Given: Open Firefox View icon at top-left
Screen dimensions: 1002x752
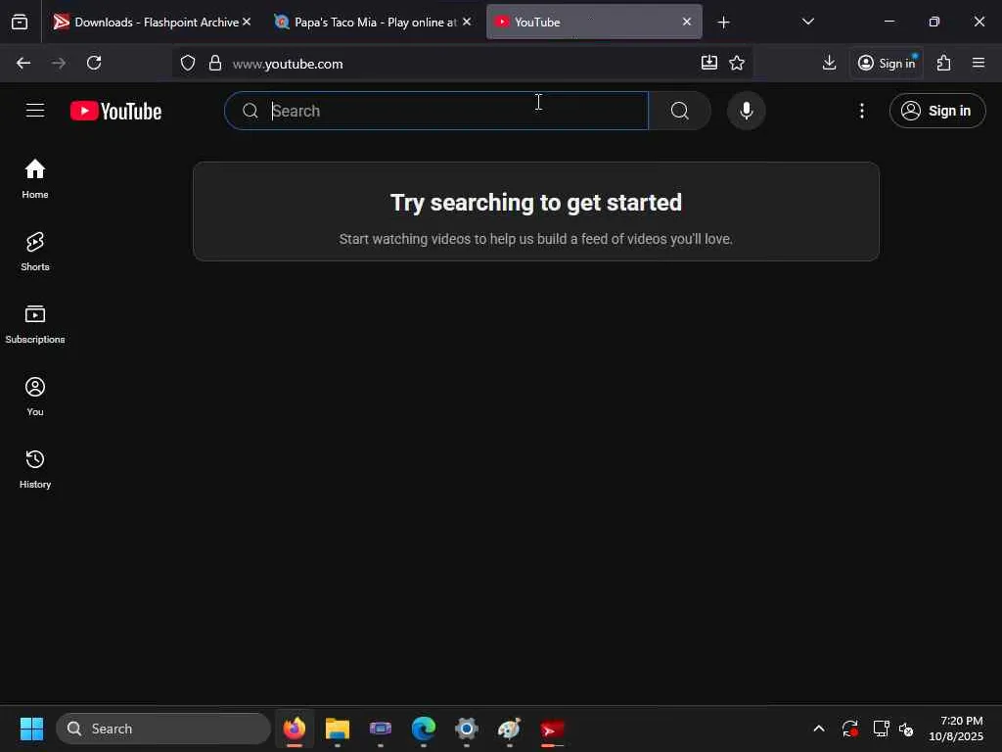Looking at the screenshot, I should pyautogui.click(x=20, y=22).
